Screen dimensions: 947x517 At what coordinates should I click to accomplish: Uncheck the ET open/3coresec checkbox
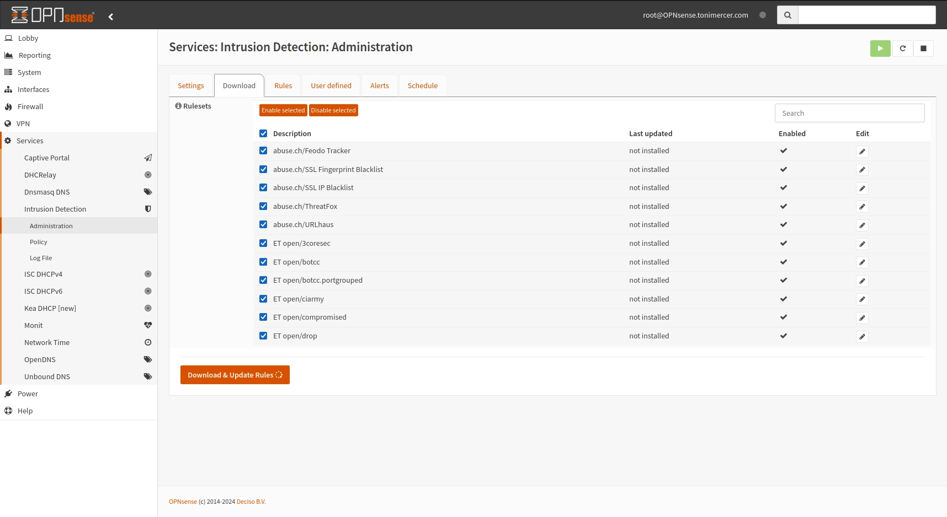tap(263, 243)
